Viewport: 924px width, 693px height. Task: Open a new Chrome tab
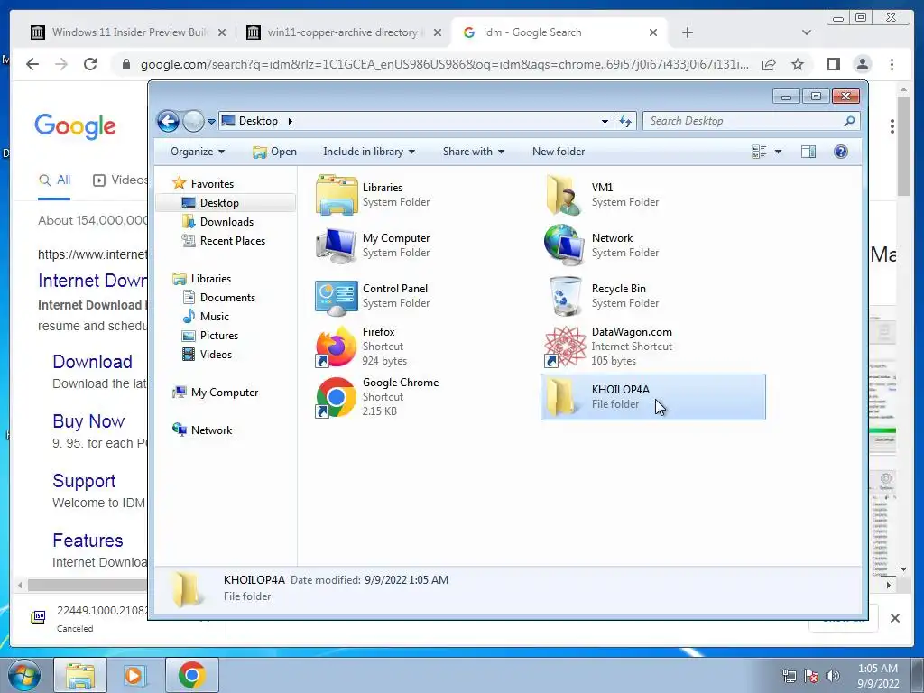687,32
